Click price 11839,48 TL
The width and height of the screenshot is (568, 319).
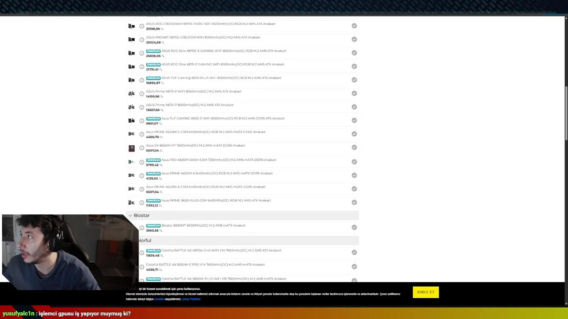tap(155, 256)
